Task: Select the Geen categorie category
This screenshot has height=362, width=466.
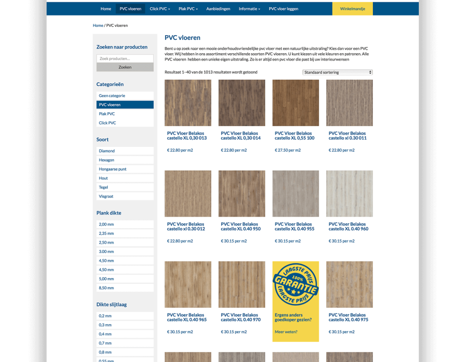Action: click(x=125, y=96)
